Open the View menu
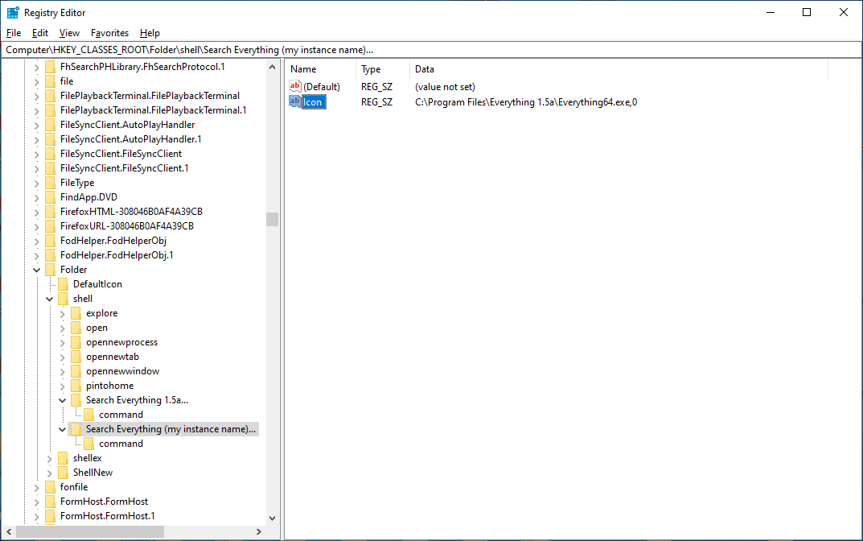 coord(69,33)
